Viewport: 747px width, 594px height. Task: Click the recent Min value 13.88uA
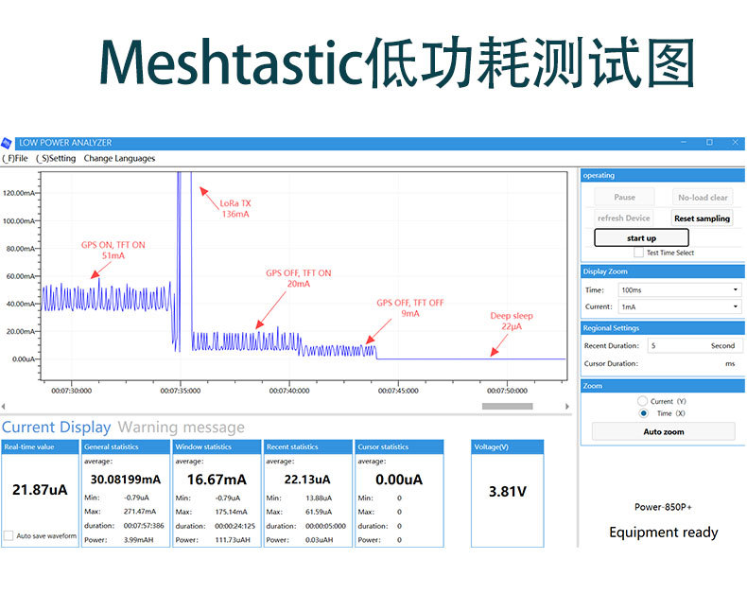point(319,498)
